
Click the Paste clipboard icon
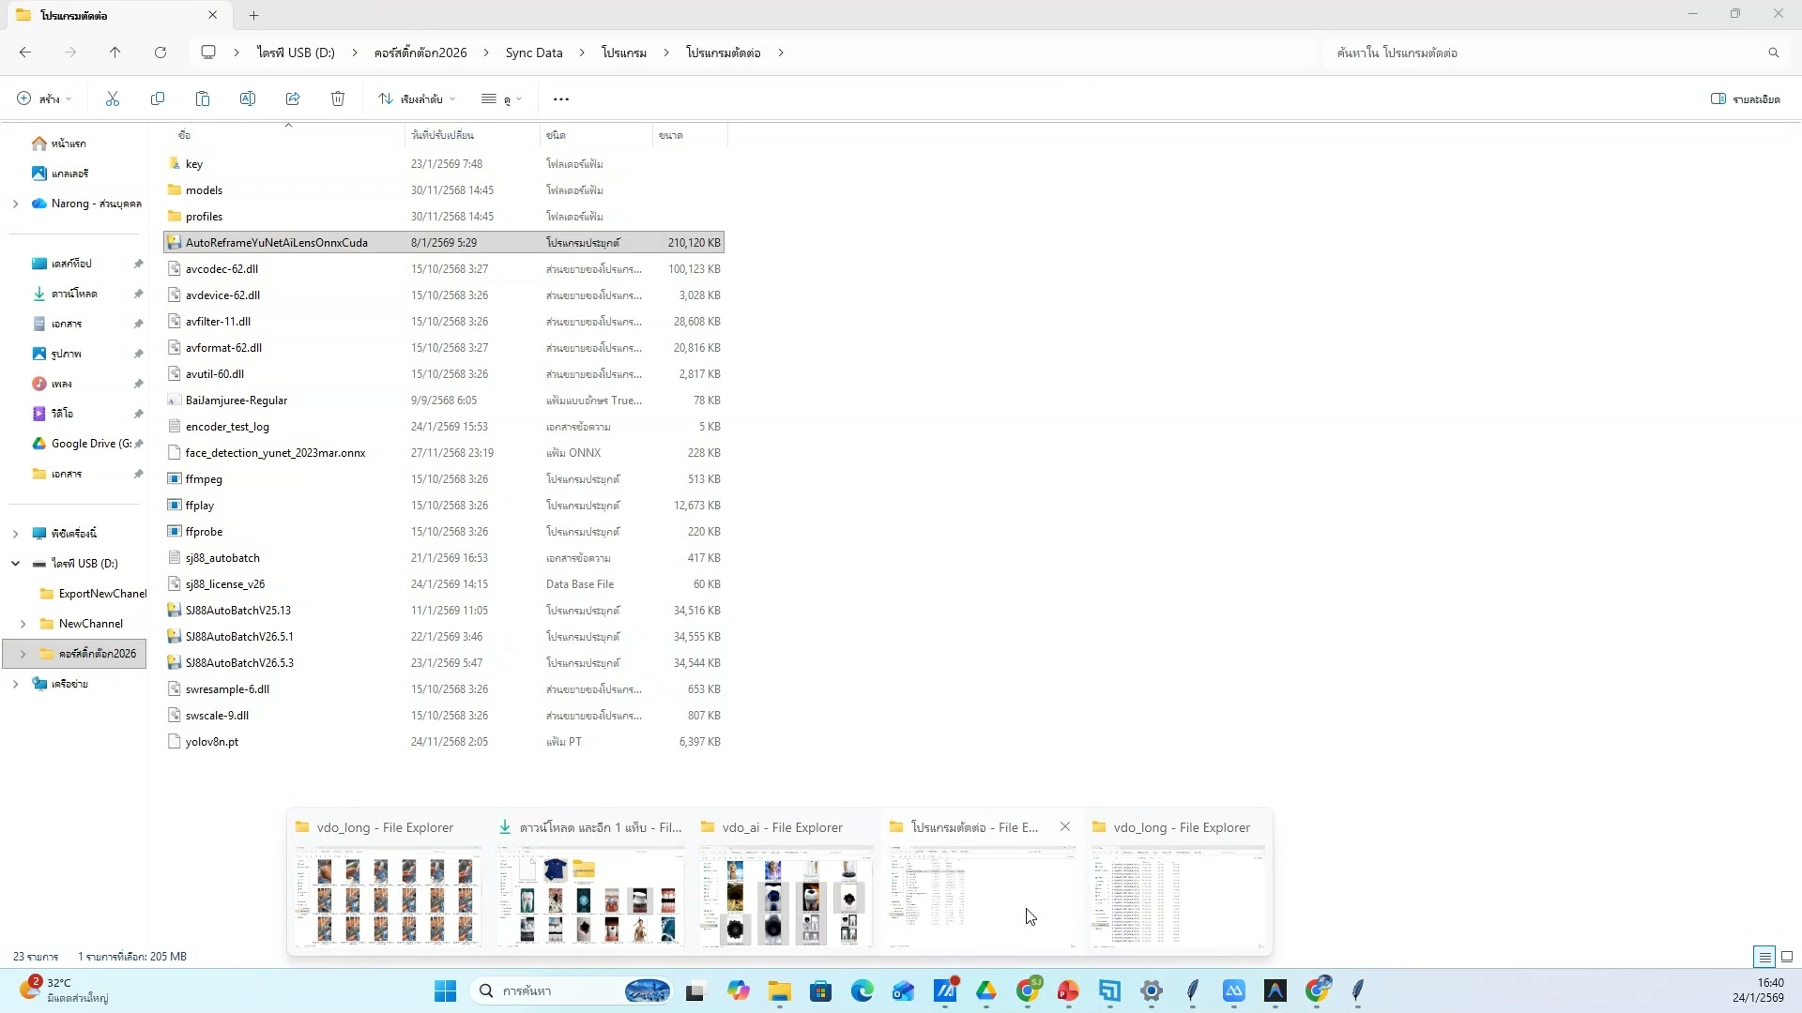click(x=203, y=98)
